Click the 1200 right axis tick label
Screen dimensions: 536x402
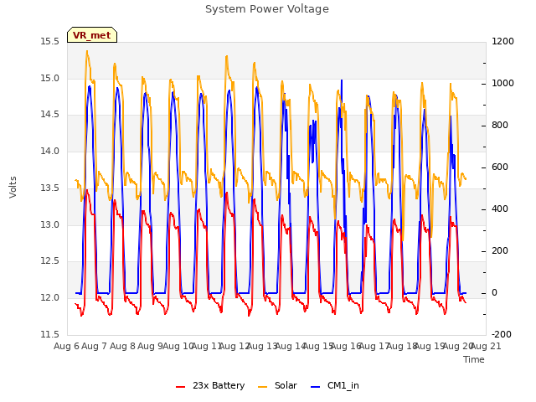coord(502,42)
